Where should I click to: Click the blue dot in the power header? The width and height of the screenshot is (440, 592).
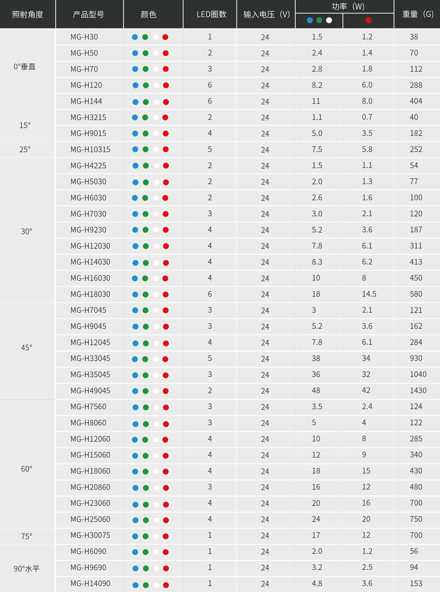coord(310,20)
